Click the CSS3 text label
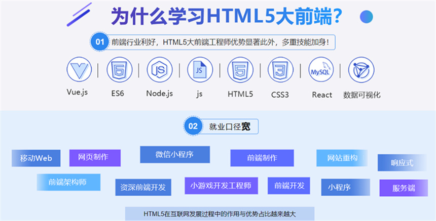This screenshot has height=221, width=436. 280,95
